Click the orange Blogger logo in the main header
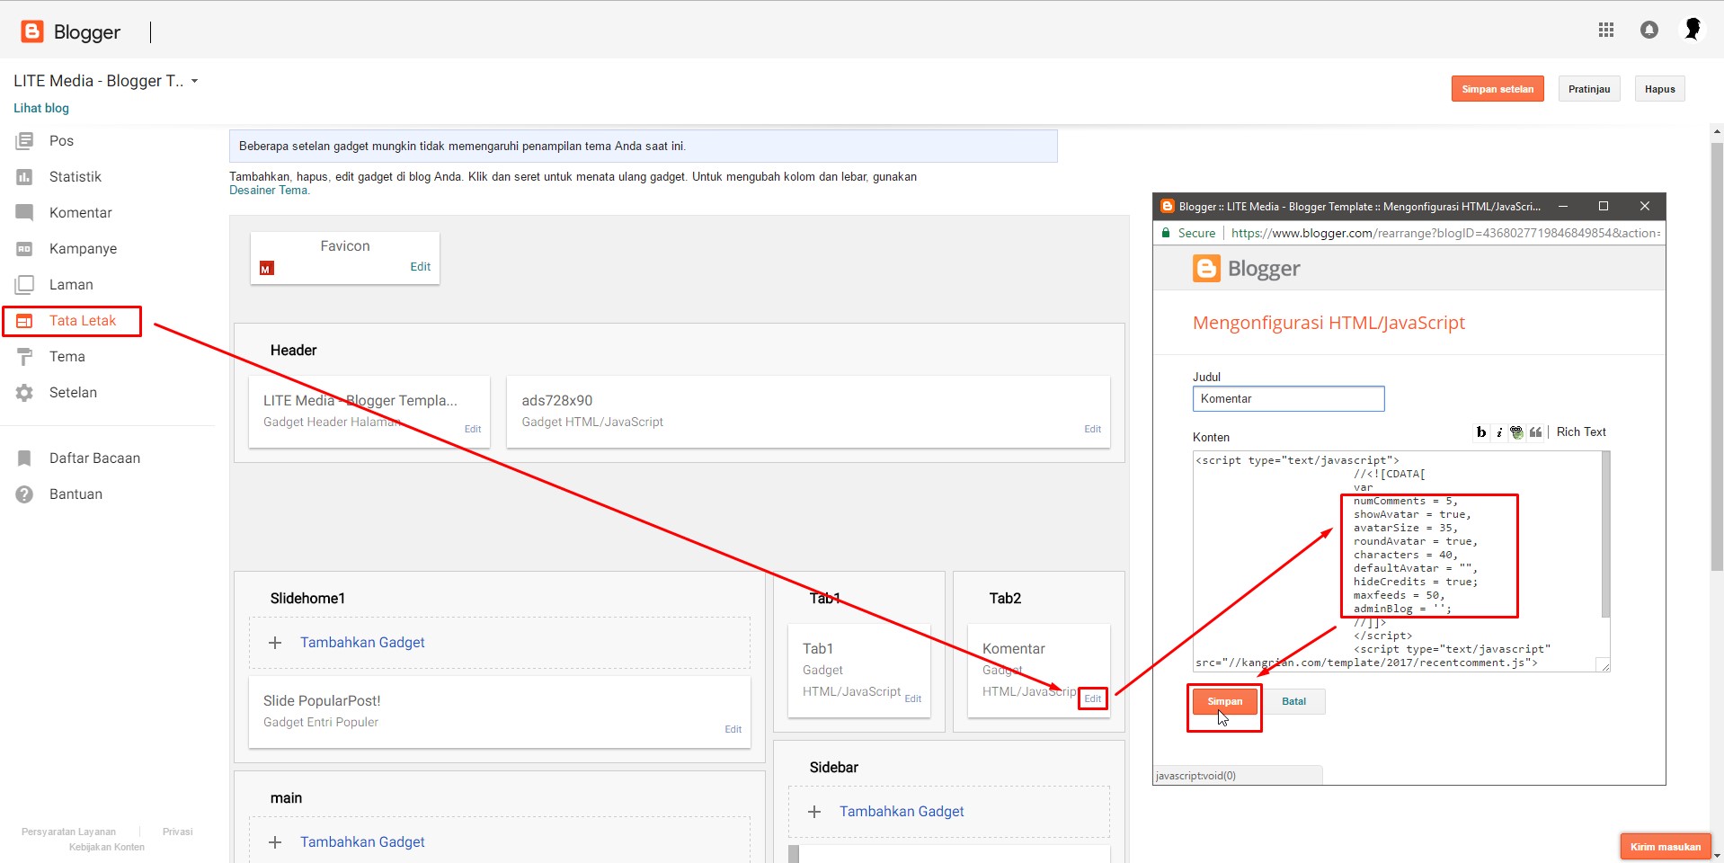 [32, 31]
